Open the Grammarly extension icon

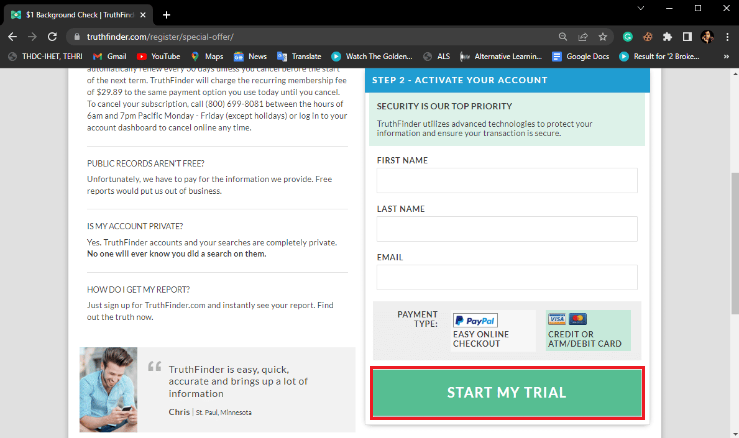628,37
